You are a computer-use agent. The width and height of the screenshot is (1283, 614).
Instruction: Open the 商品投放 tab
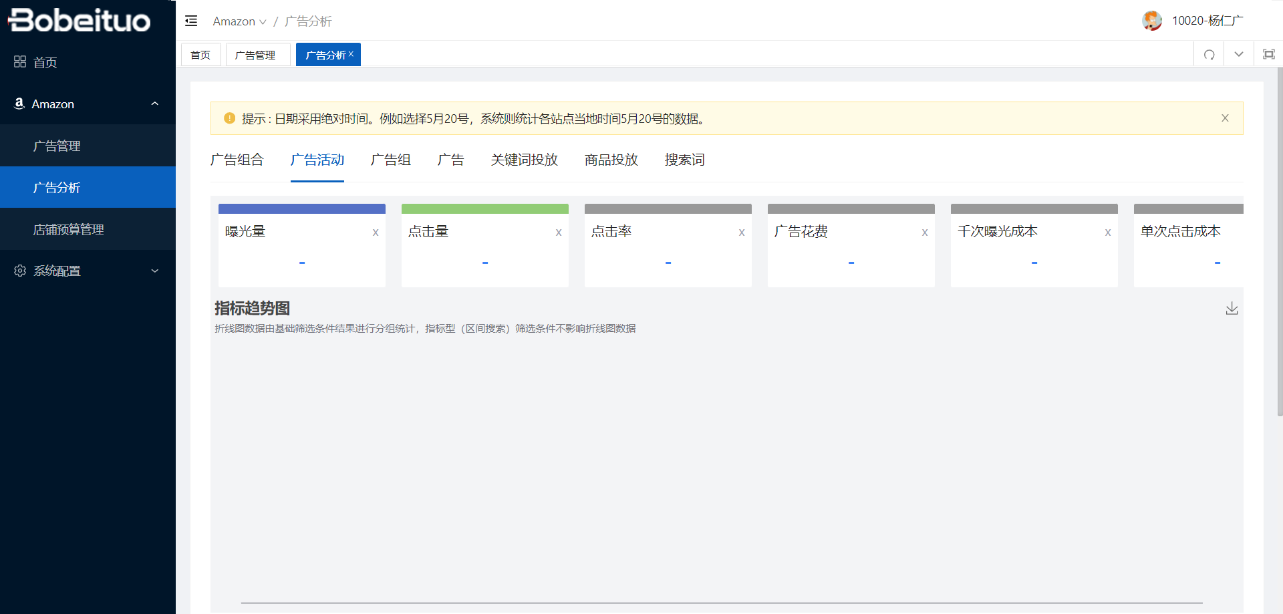click(611, 160)
